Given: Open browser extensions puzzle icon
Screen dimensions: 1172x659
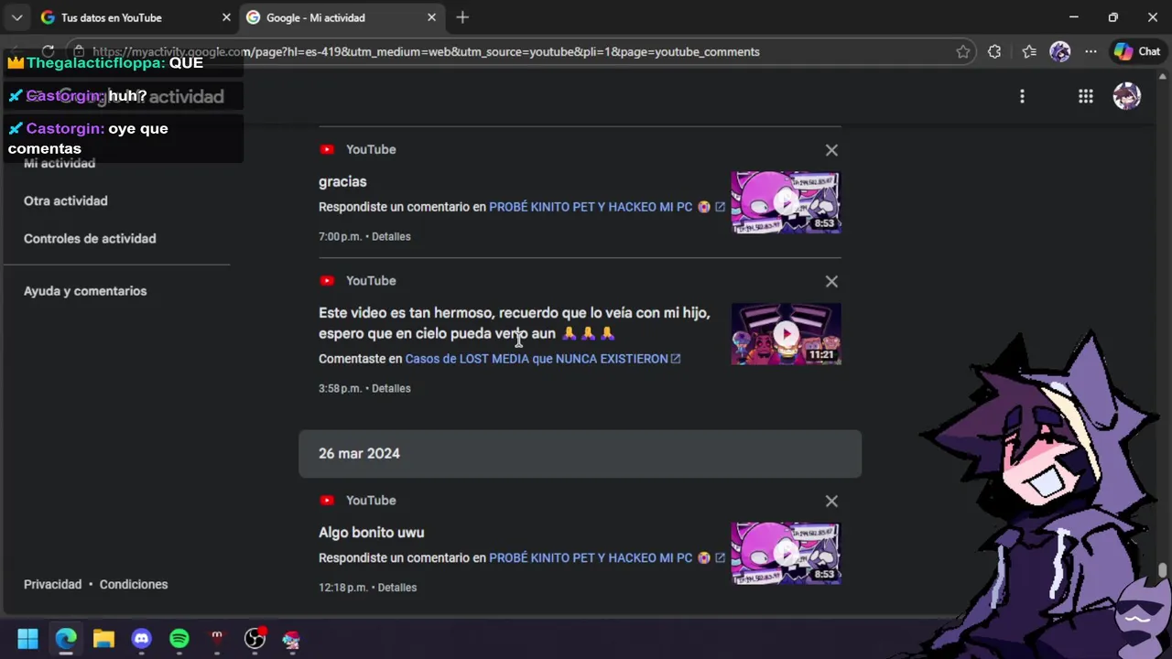Looking at the screenshot, I should 994,52.
